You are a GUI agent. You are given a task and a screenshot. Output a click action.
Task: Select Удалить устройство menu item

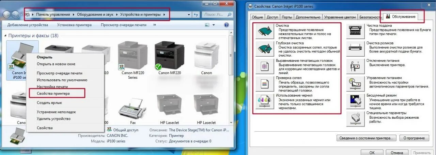coord(53,118)
